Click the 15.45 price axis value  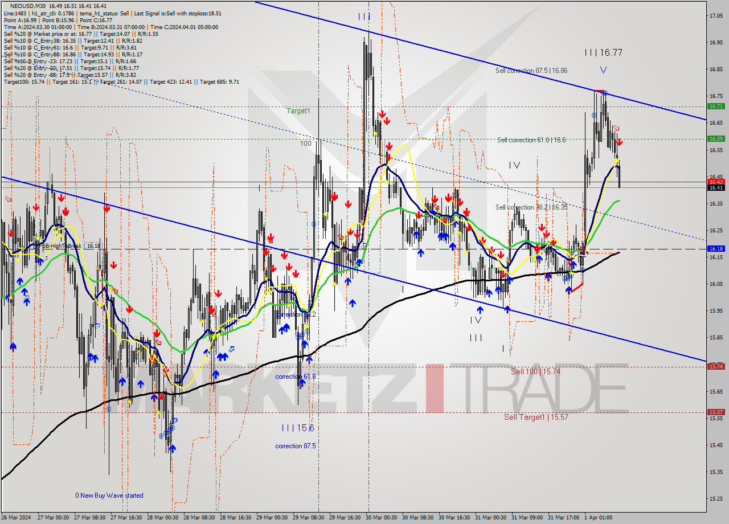point(716,445)
